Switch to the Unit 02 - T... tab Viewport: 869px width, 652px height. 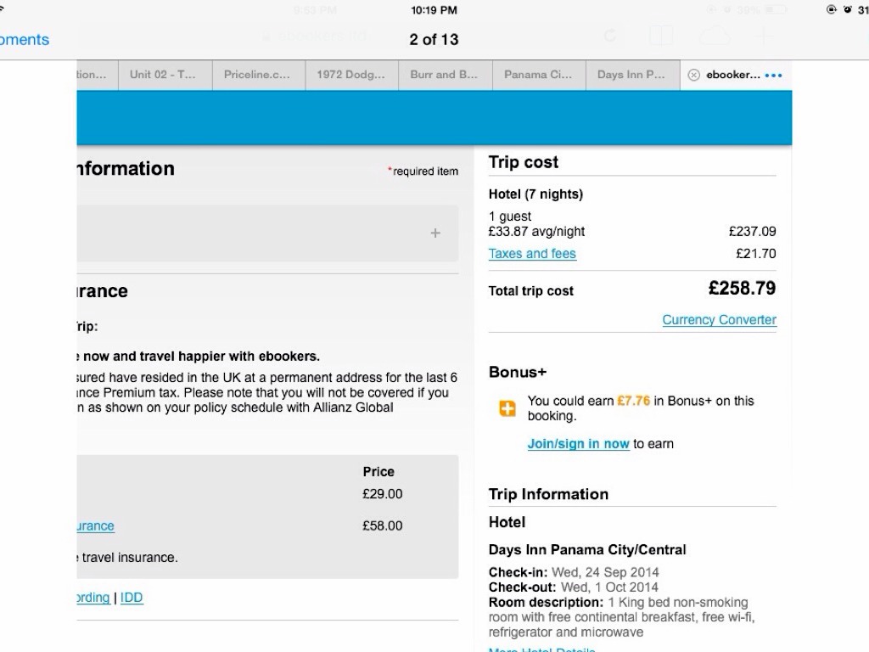point(163,75)
